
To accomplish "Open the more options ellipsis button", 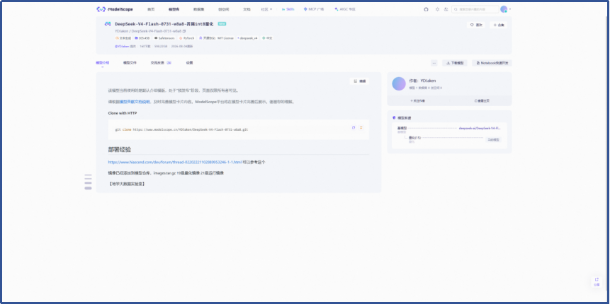I will coord(434,63).
